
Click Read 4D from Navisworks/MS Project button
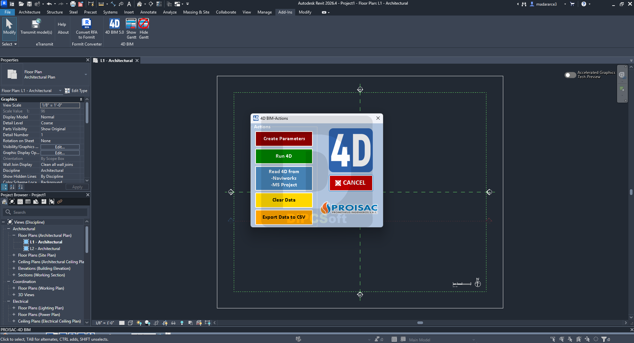click(x=284, y=178)
